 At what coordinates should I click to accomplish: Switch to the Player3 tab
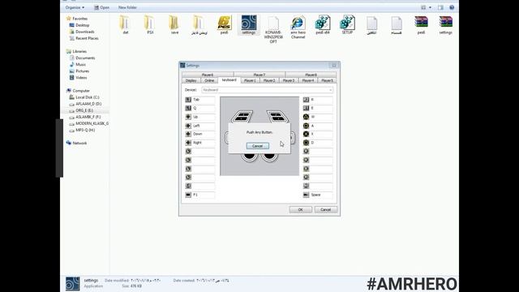coord(289,80)
